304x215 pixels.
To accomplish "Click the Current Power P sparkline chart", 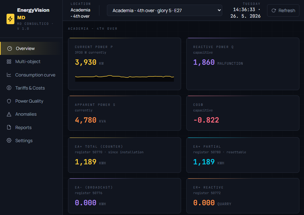I will [125, 78].
